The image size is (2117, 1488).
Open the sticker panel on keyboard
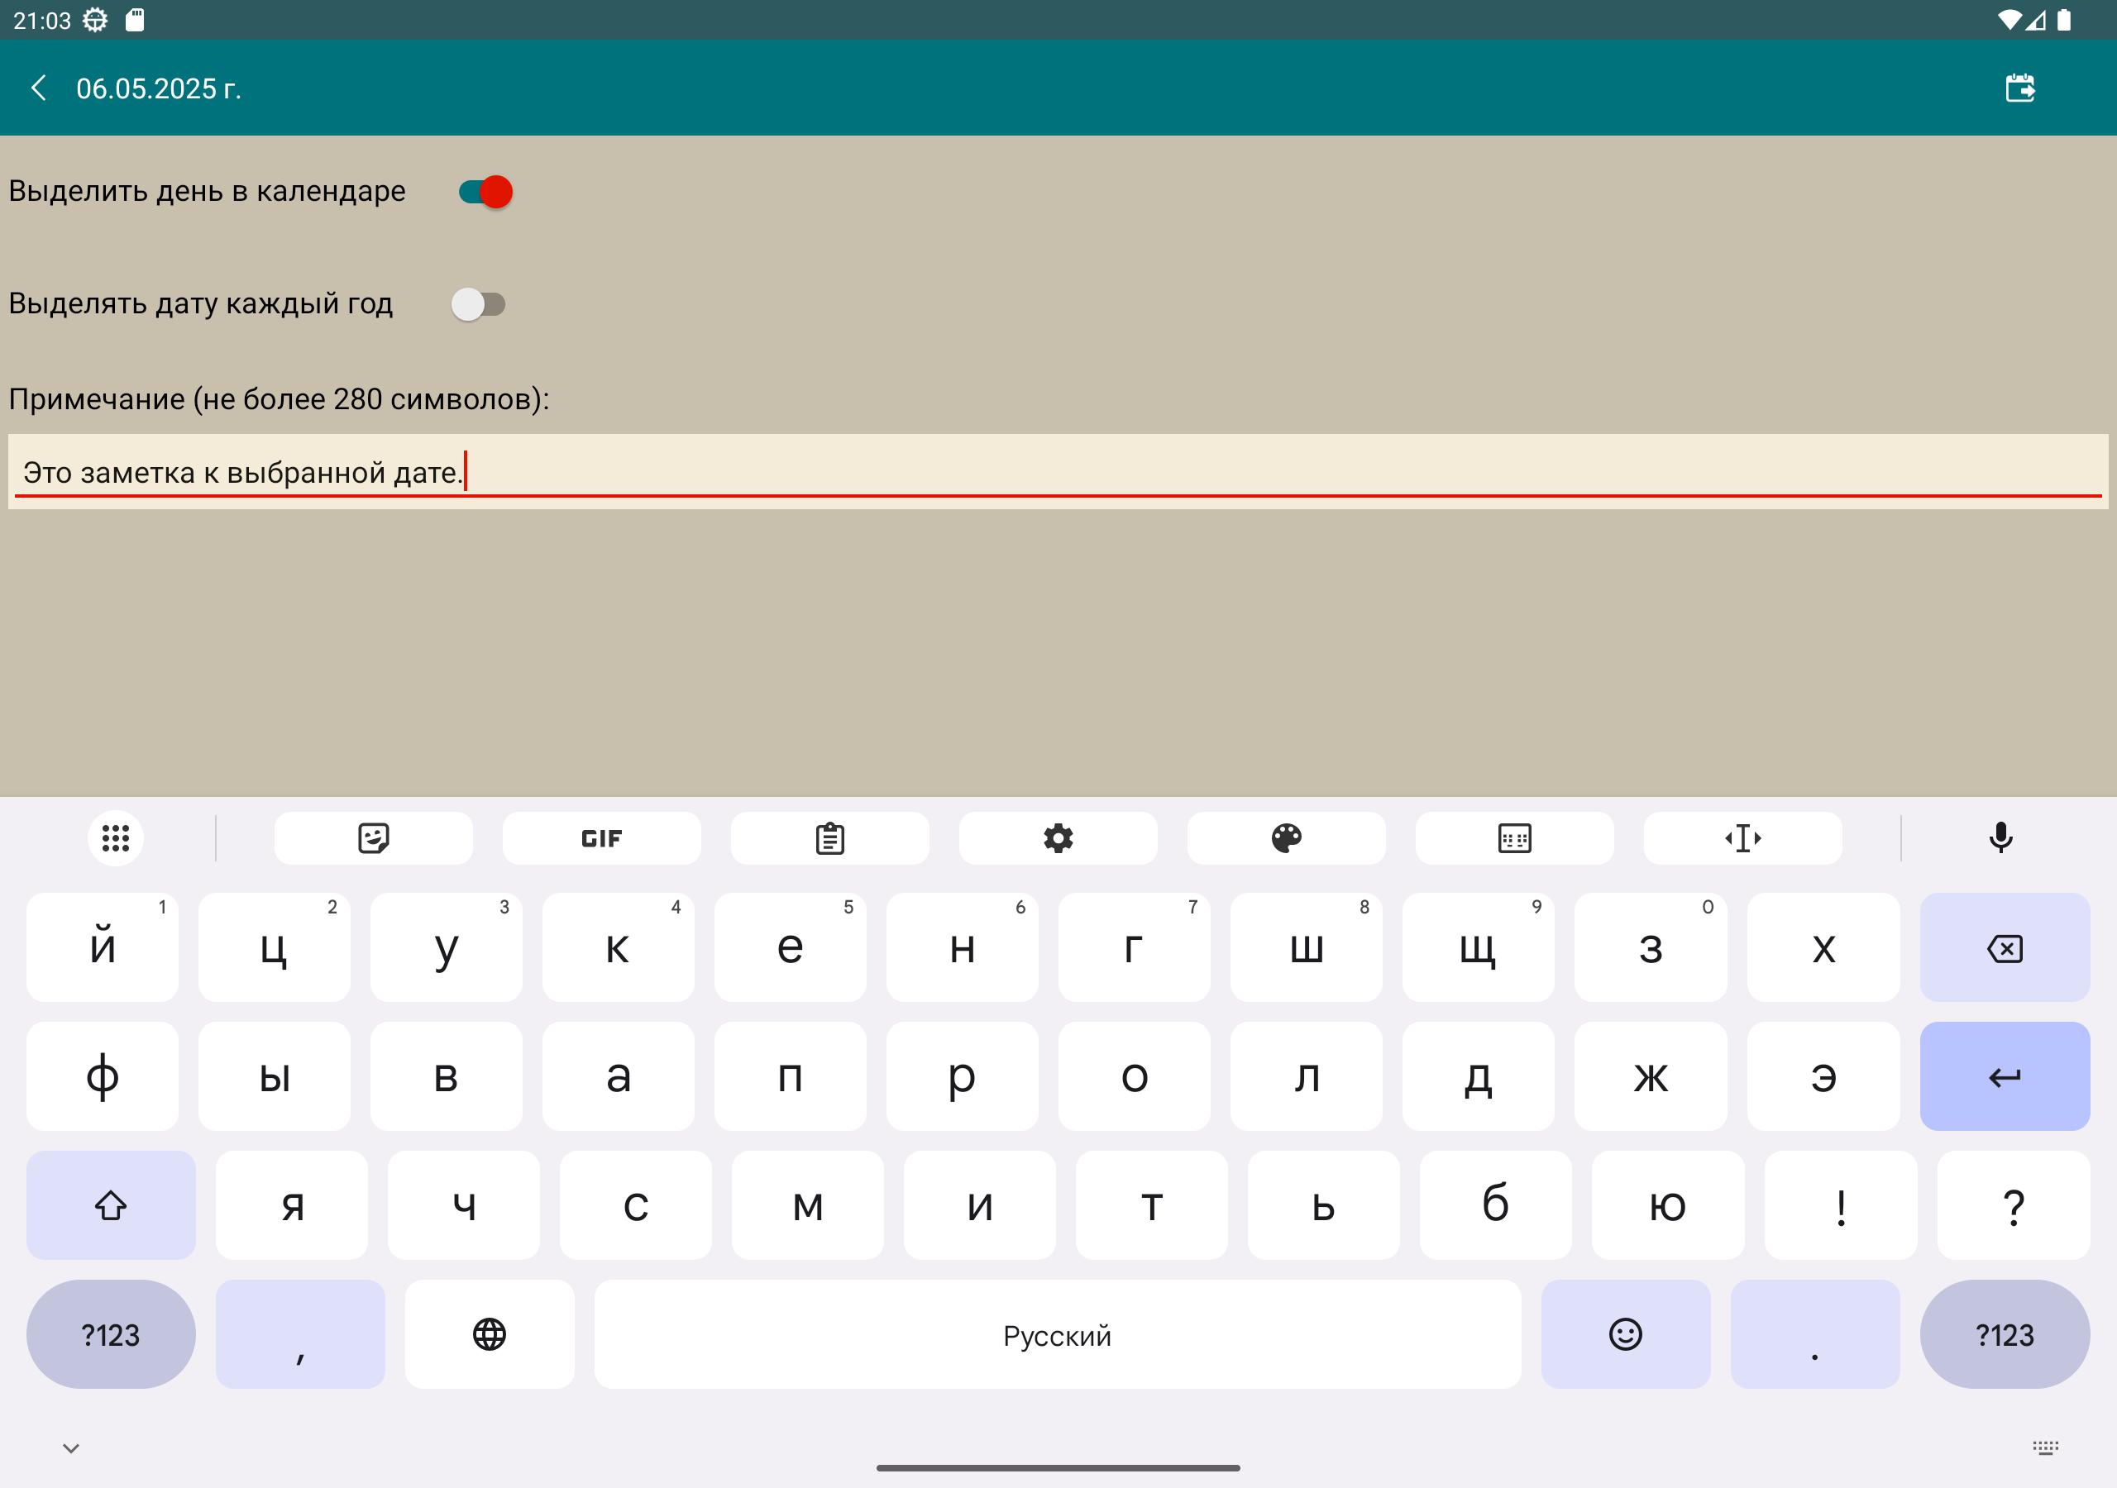pyautogui.click(x=374, y=838)
